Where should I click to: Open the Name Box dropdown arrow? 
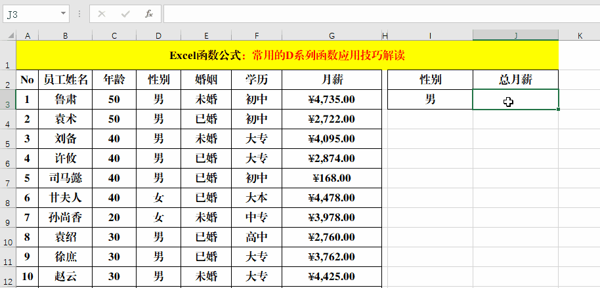point(63,14)
